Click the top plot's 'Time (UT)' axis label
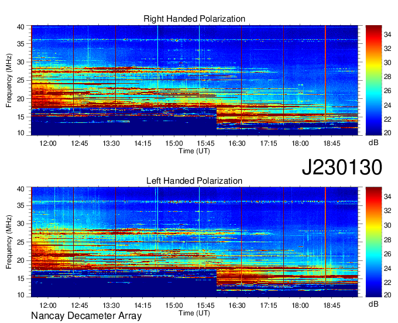Viewport: 398px width, 323px height. pyautogui.click(x=194, y=151)
